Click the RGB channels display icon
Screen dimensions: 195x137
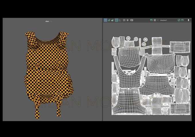pyautogui.click(x=179, y=20)
